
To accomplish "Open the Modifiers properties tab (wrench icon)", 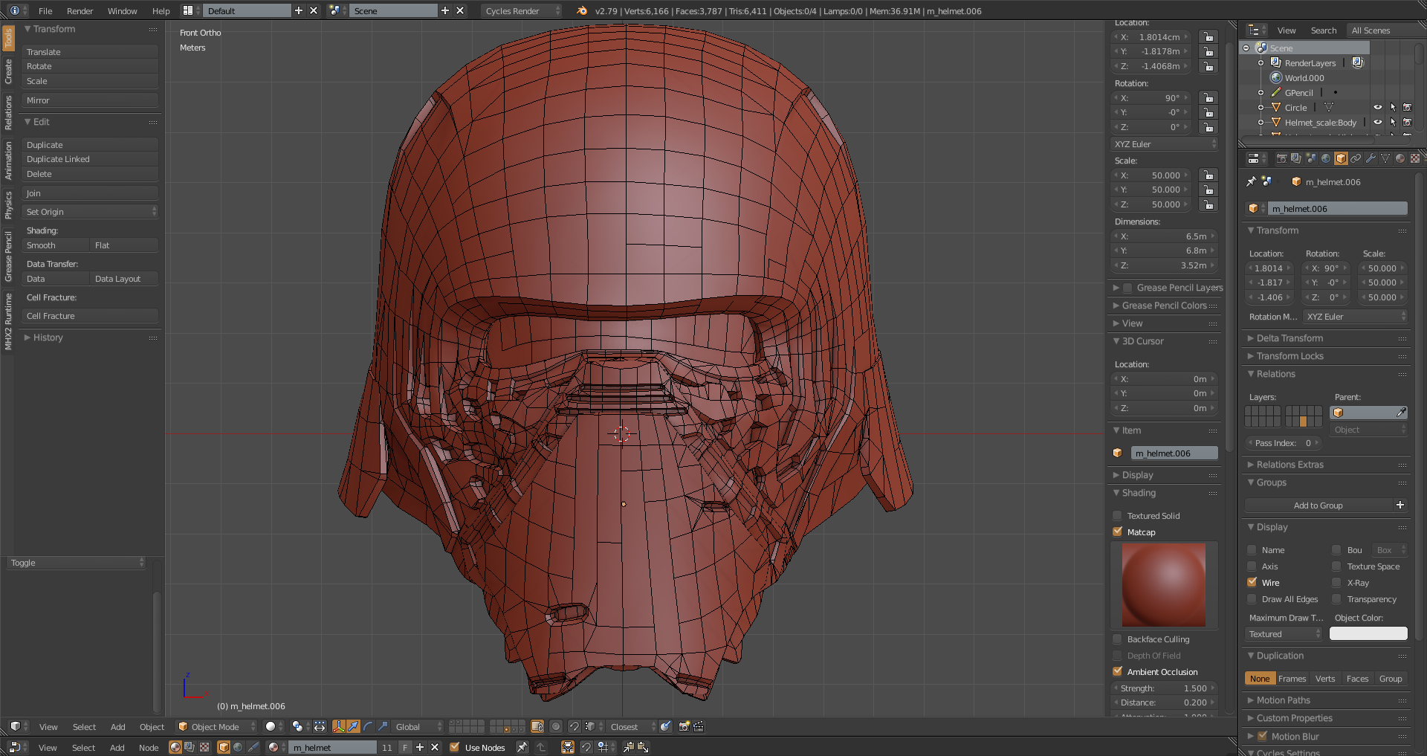I will tap(1371, 158).
